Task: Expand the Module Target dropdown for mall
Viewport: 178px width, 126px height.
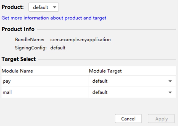Action: click(x=132, y=92)
